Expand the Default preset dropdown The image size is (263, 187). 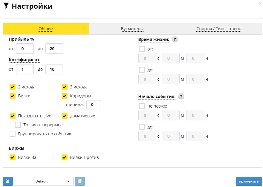pos(44,181)
